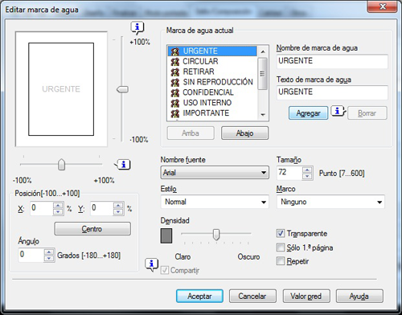Increase the Y position value
This screenshot has height=315, width=402.
pyautogui.click(x=118, y=206)
